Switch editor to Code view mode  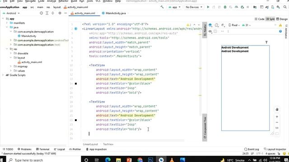click(x=259, y=19)
